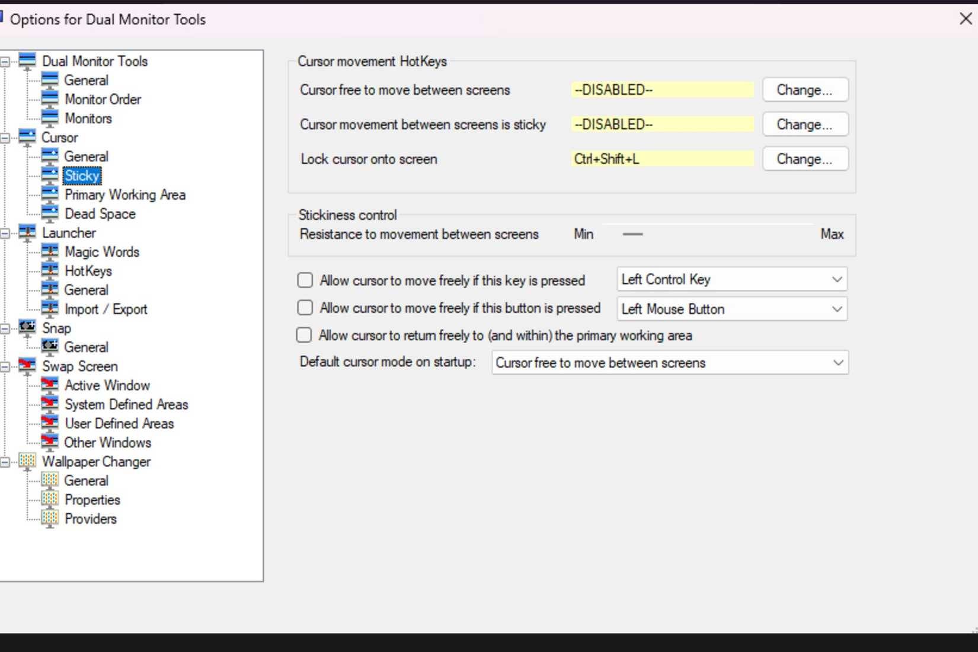This screenshot has width=978, height=652.
Task: Select User Defined Areas in the tree
Action: (x=119, y=423)
